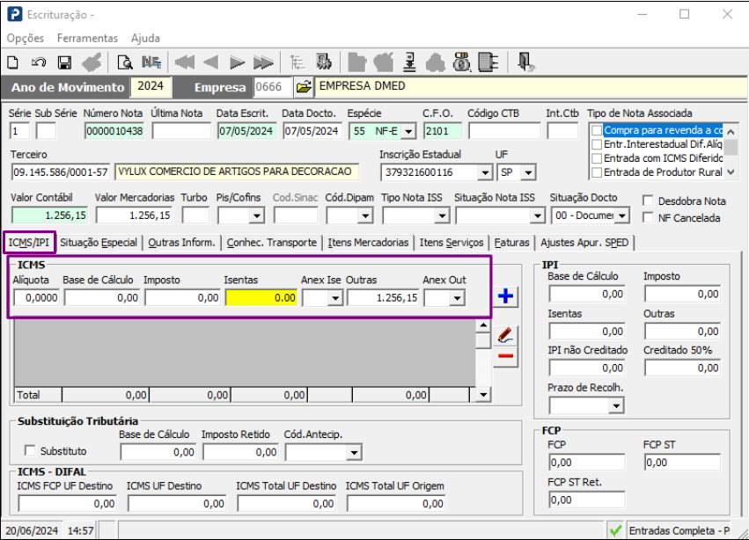Screen dimensions: 749x540
Task: Click the exit door toolbar icon
Action: pyautogui.click(x=525, y=62)
